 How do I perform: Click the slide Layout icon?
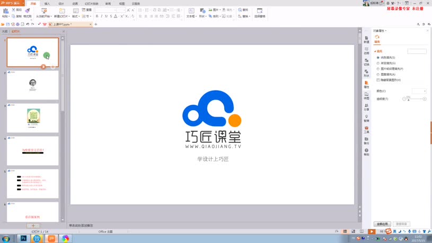(76, 11)
